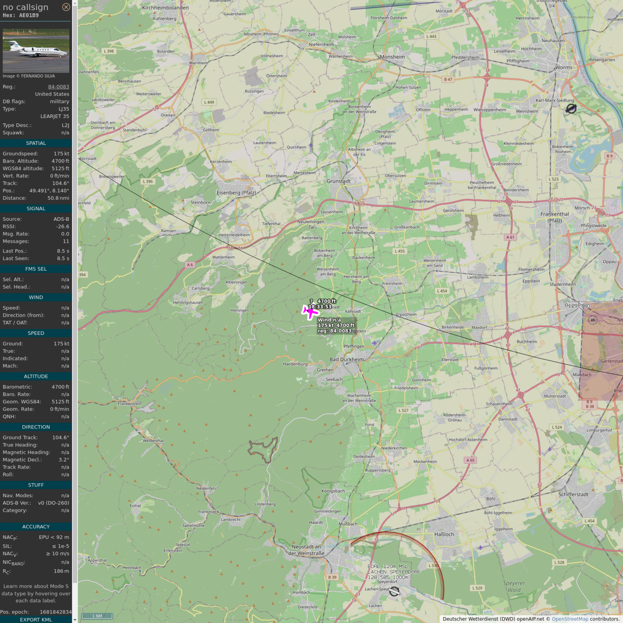The height and width of the screenshot is (623, 623).
Task: Close the aircraft info panel
Action: [x=66, y=7]
